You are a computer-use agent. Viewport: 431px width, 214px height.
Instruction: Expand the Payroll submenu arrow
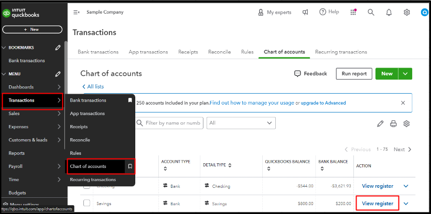(x=59, y=166)
